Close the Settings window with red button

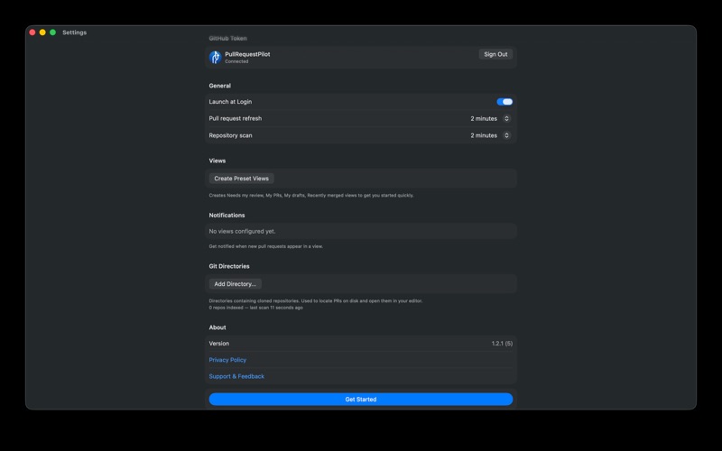coord(32,32)
